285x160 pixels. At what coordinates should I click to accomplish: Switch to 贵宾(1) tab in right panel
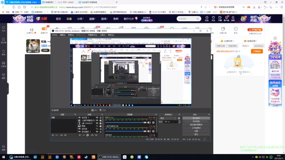coord(245,46)
